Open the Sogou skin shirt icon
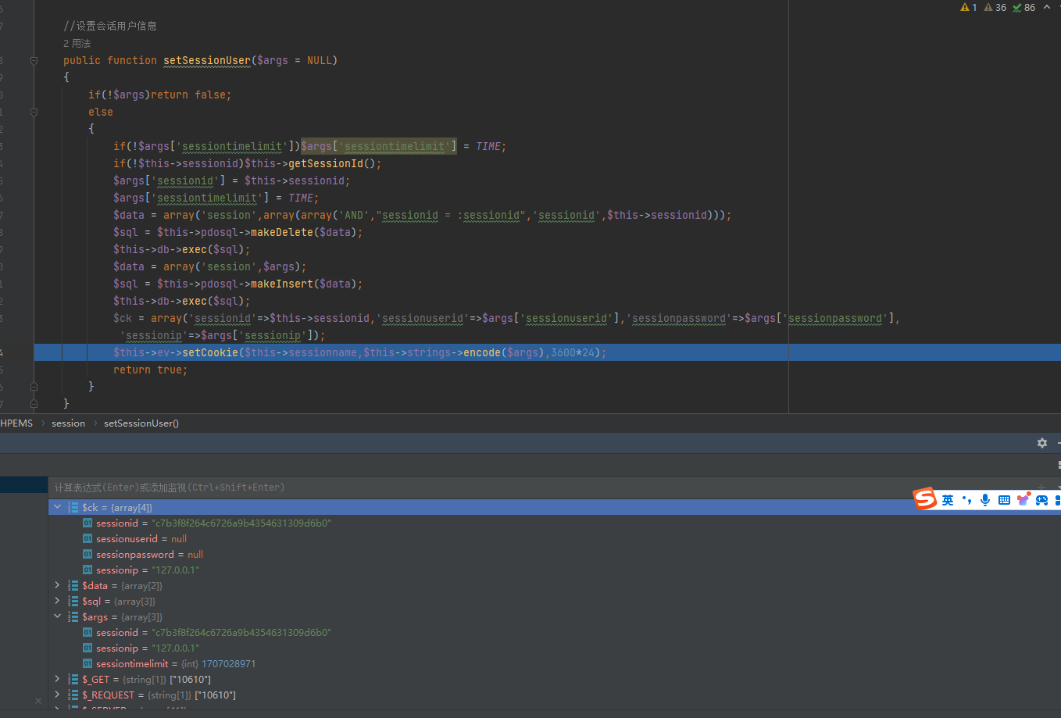 click(x=1023, y=499)
